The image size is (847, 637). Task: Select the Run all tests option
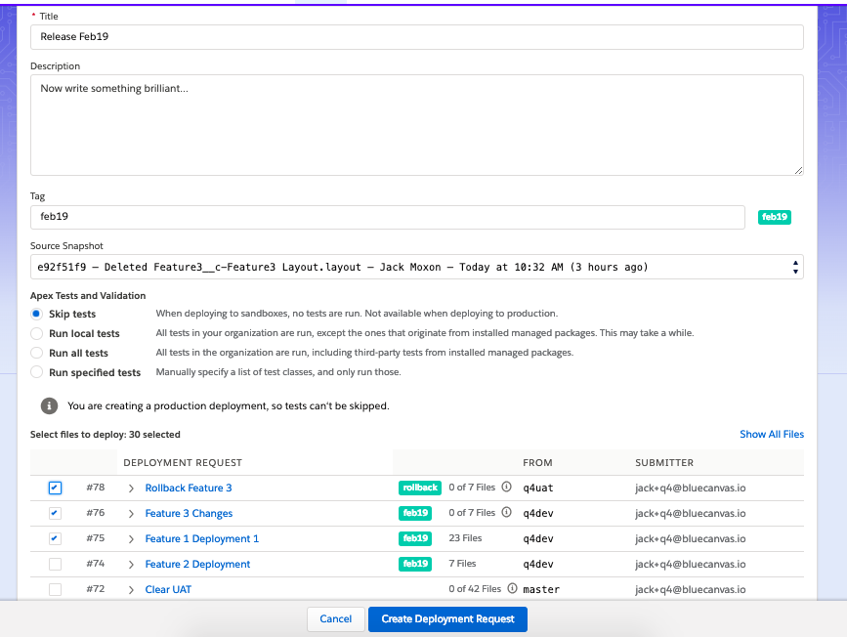[36, 353]
